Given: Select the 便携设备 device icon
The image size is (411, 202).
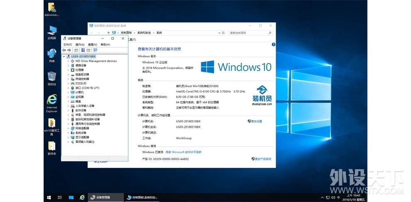Looking at the screenshot, I should pyautogui.click(x=73, y=66).
